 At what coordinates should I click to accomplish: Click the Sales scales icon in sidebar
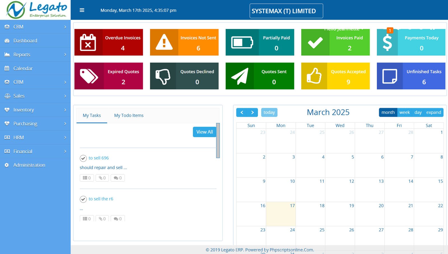pyautogui.click(x=7, y=96)
